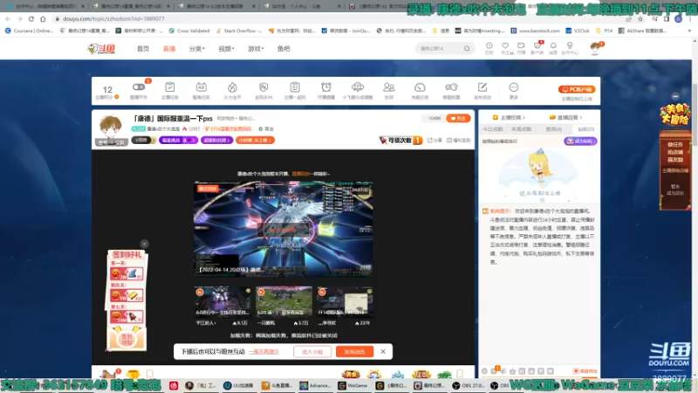Open the 直播回看 link

[x=565, y=117]
